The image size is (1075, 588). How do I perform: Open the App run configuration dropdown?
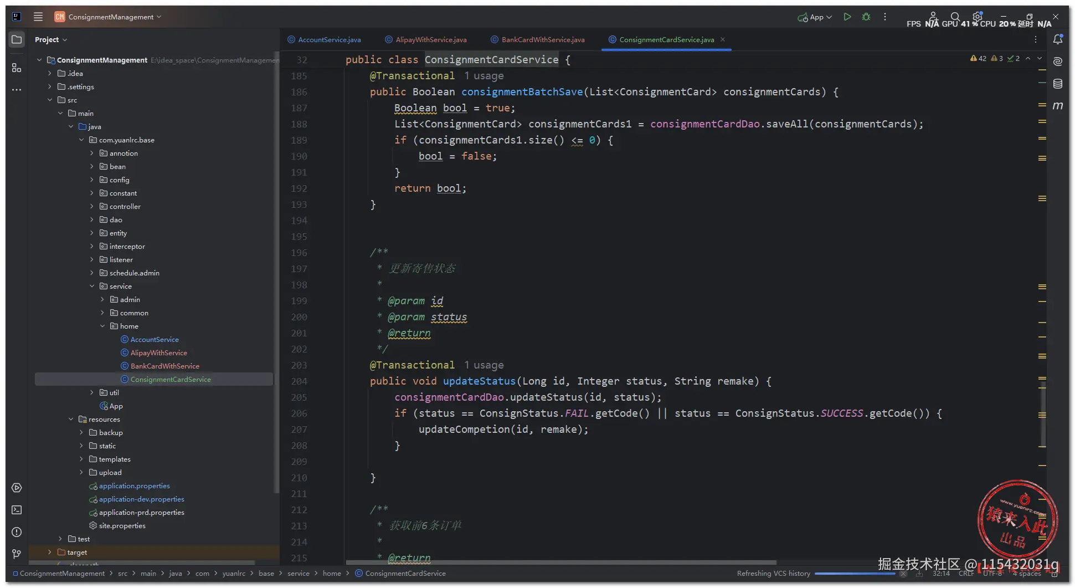(x=815, y=17)
